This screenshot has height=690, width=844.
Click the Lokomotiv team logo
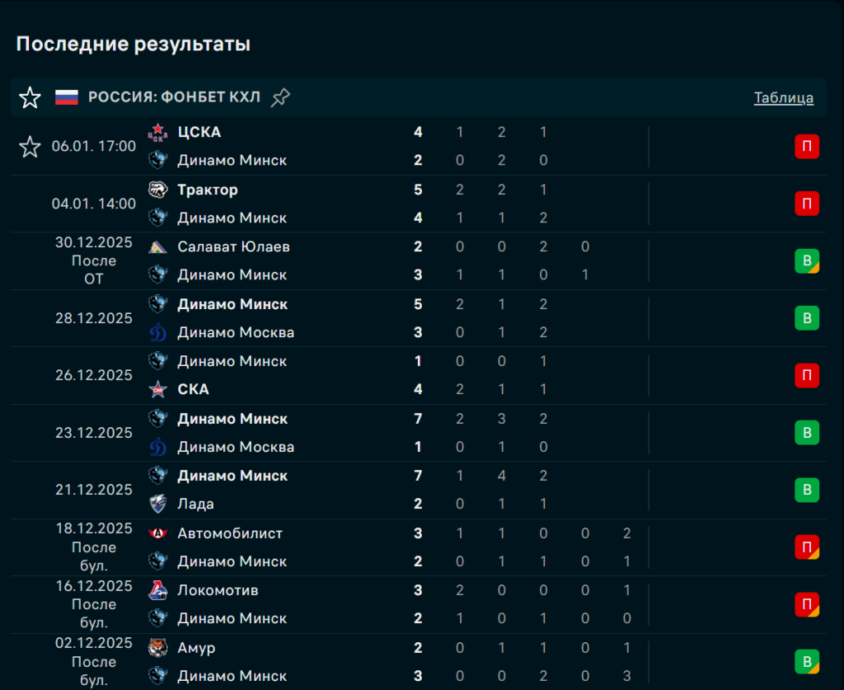pyautogui.click(x=157, y=591)
